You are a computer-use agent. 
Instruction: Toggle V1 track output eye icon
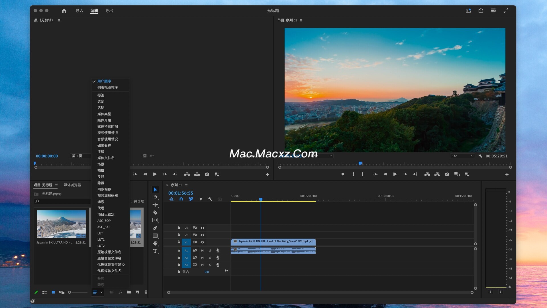[x=202, y=242]
